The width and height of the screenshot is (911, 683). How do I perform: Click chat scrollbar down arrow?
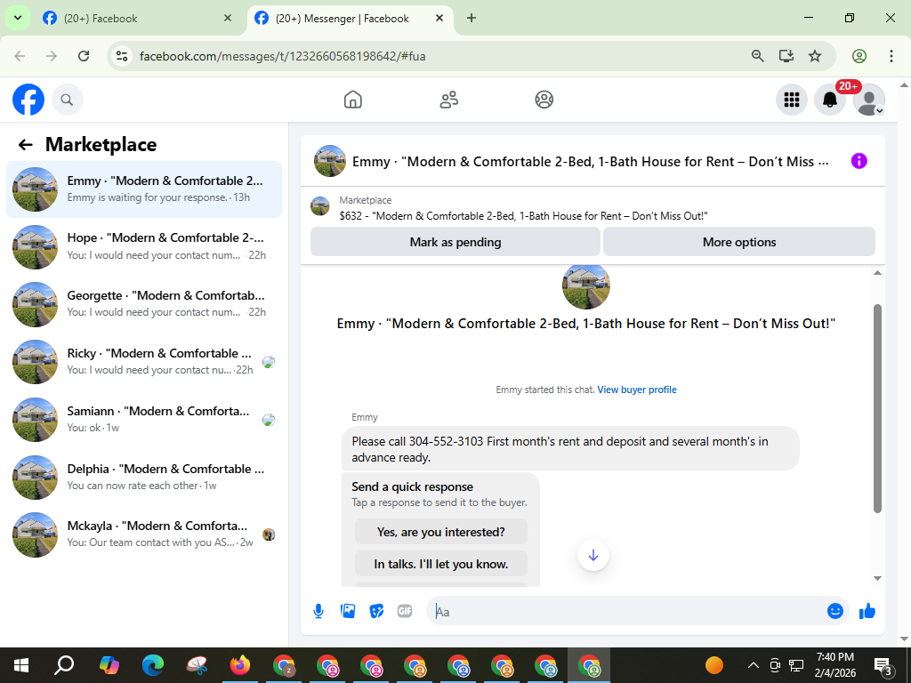click(x=877, y=578)
